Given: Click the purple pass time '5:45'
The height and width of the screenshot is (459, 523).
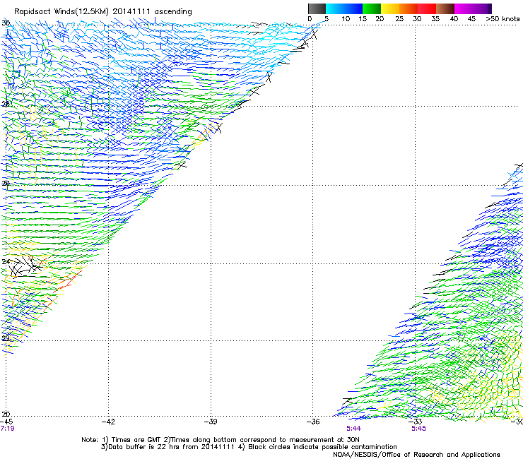Looking at the screenshot, I should (x=418, y=429).
